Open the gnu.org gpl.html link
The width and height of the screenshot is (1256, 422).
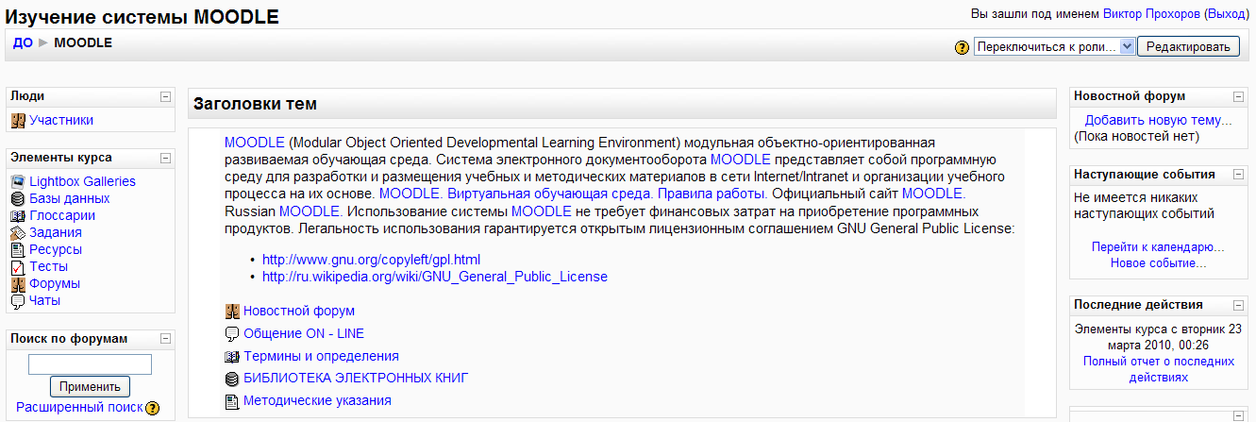372,260
